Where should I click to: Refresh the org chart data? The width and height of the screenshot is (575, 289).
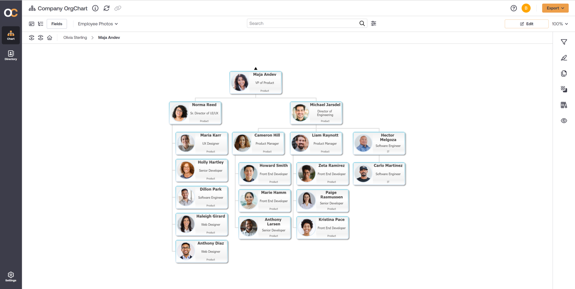[106, 8]
